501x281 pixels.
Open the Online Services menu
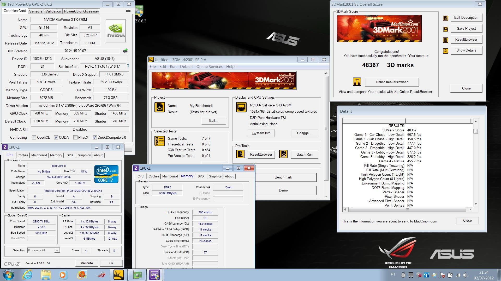[209, 67]
